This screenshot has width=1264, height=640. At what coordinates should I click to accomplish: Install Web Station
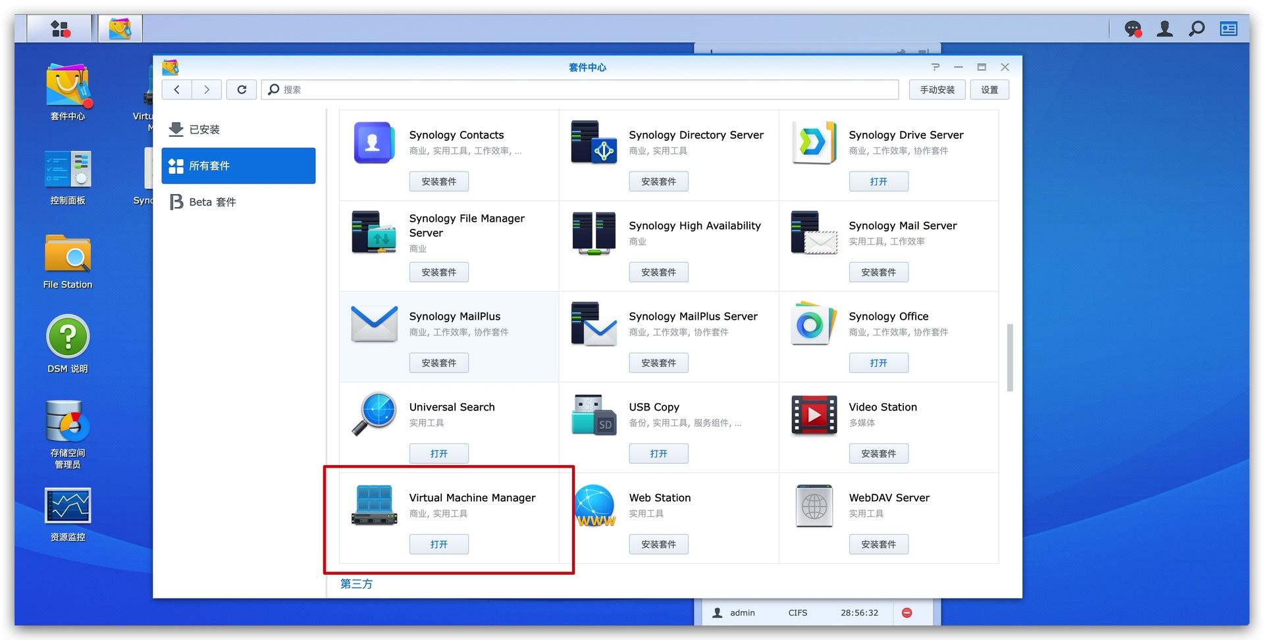tap(658, 545)
